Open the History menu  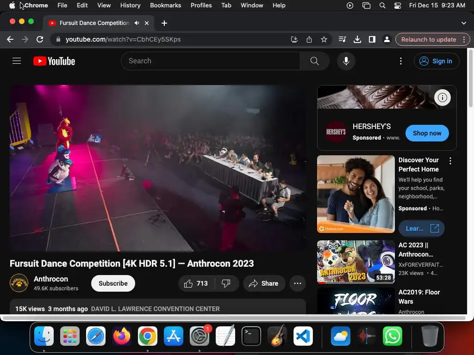point(130,5)
